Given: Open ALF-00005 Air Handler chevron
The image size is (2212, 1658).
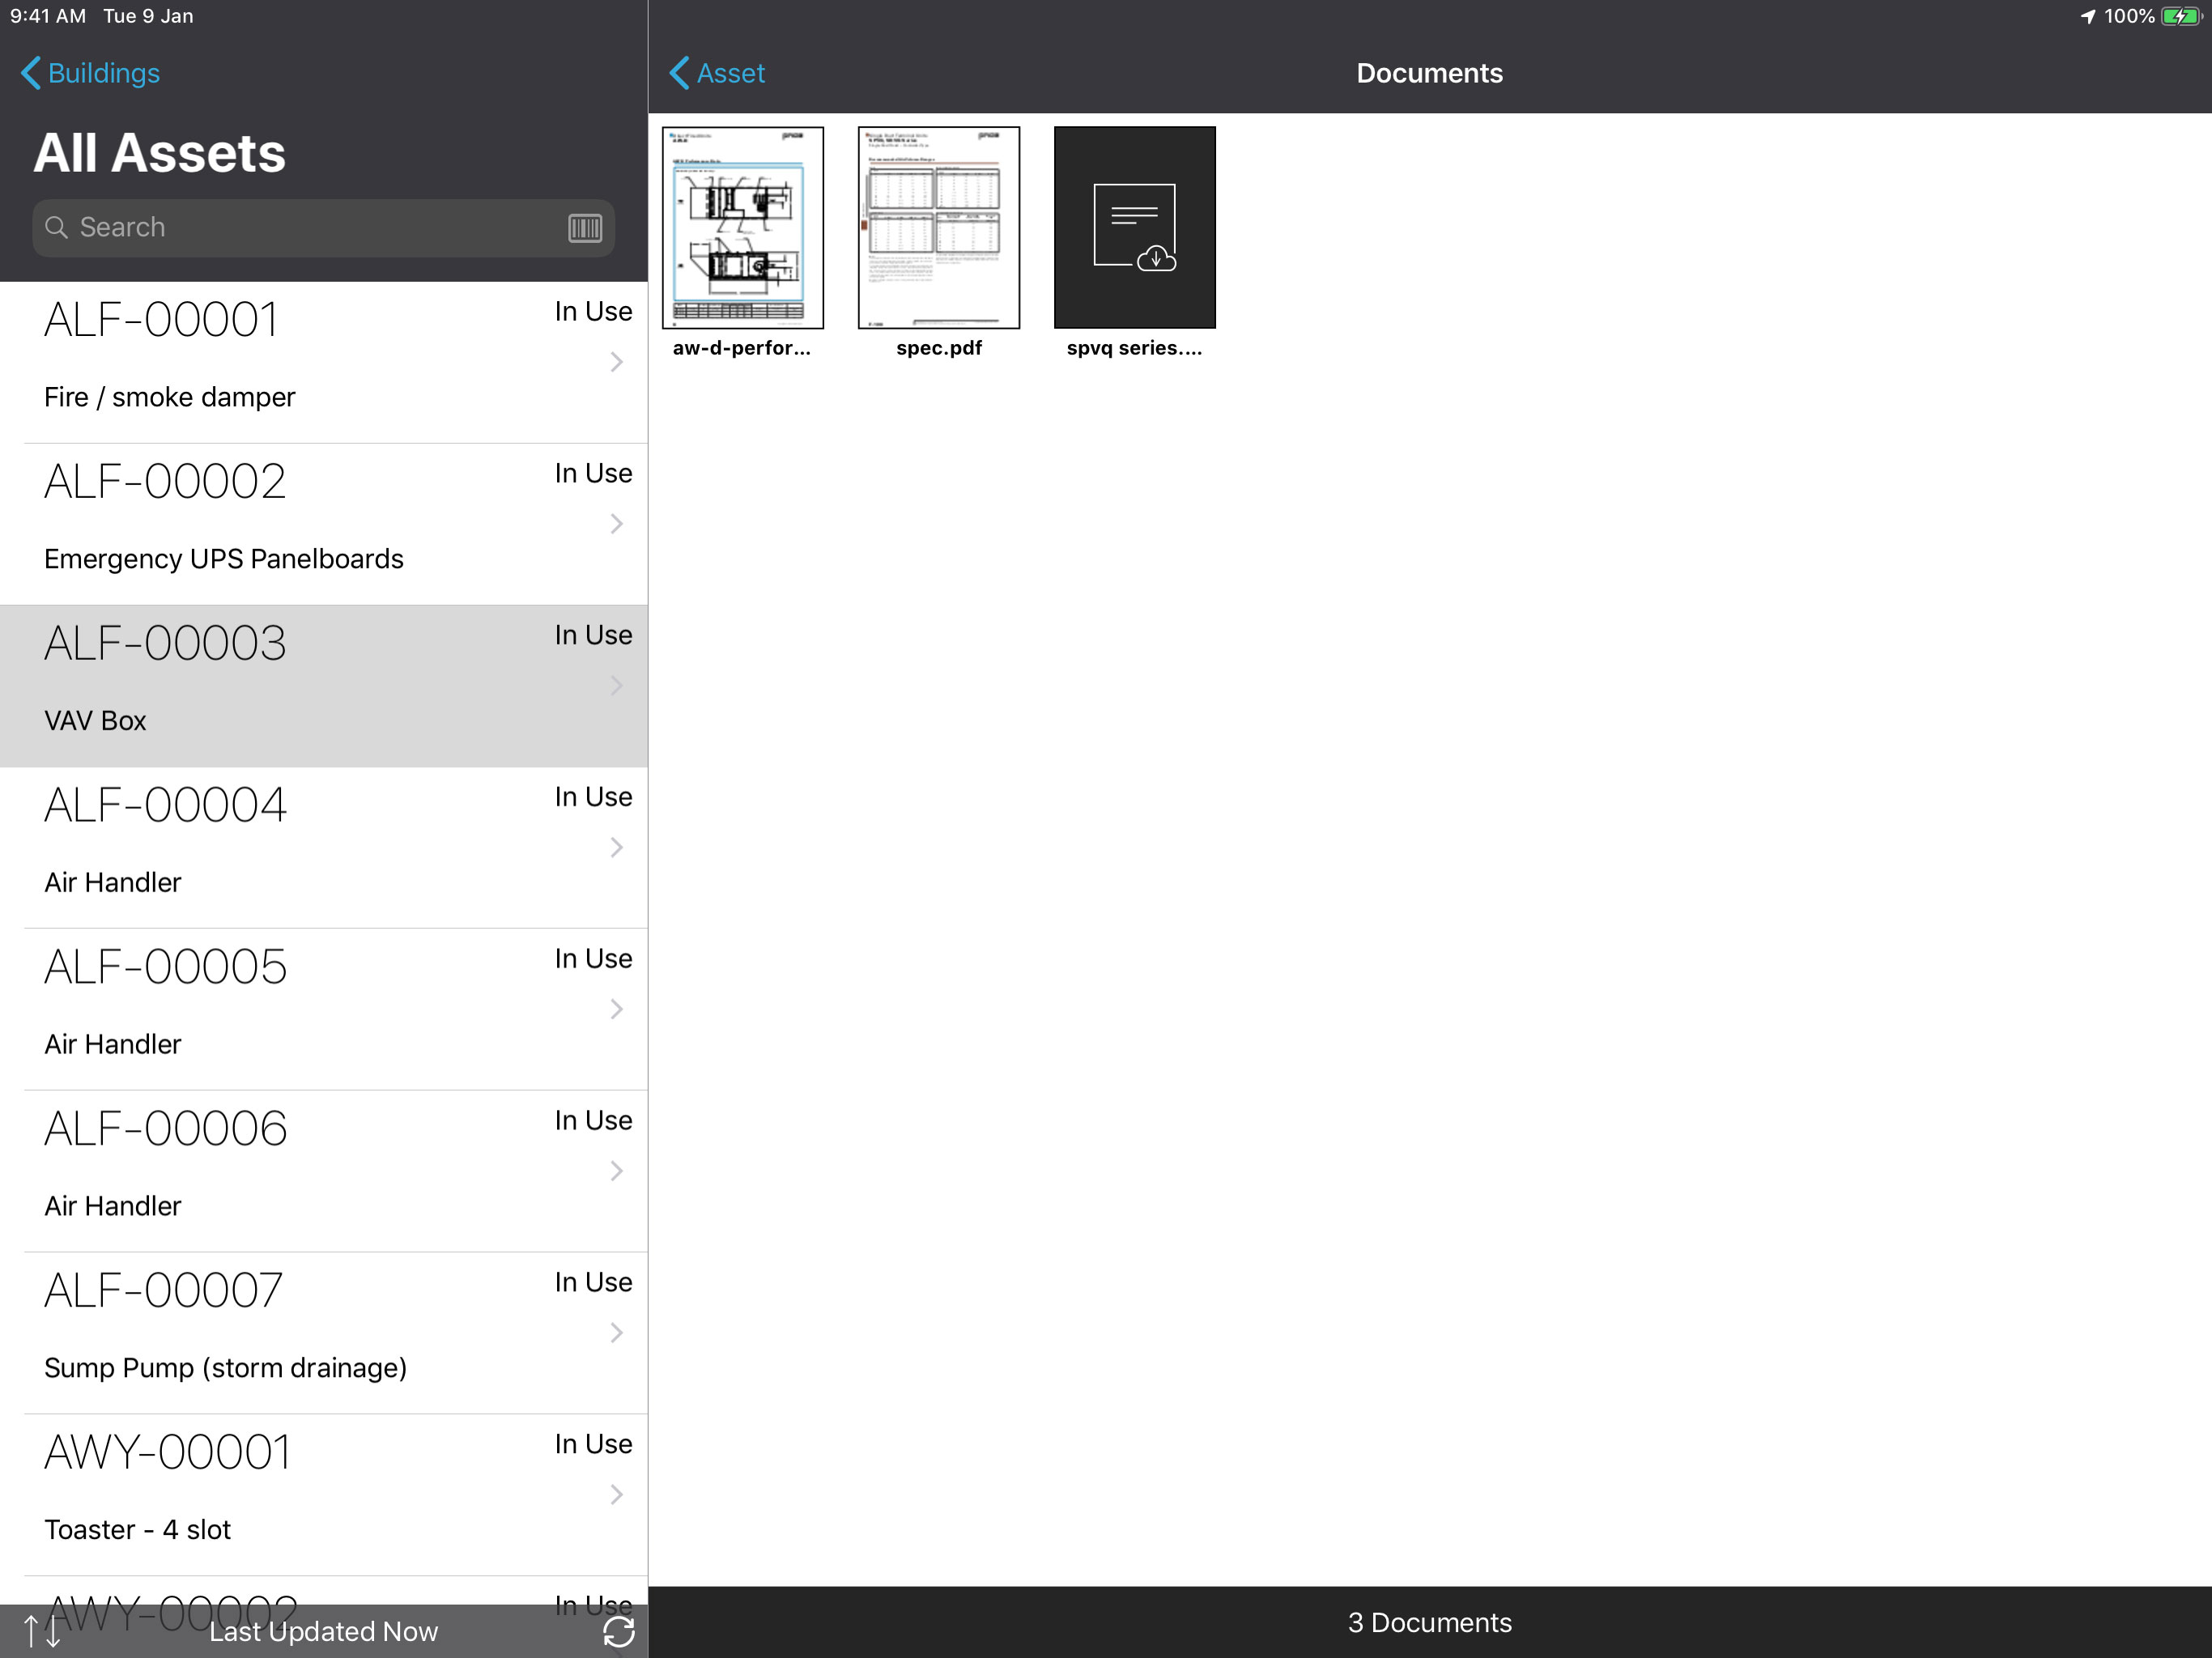Looking at the screenshot, I should click(616, 1010).
